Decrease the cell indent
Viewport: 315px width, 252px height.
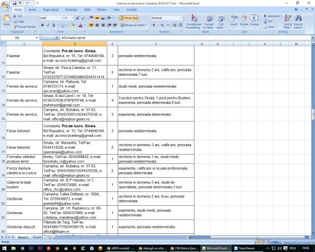(109, 25)
